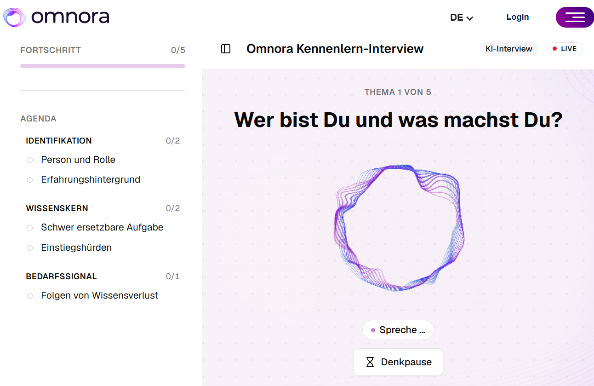Image resolution: width=594 pixels, height=386 pixels.
Task: Click the Spreche status pill
Action: pos(398,330)
